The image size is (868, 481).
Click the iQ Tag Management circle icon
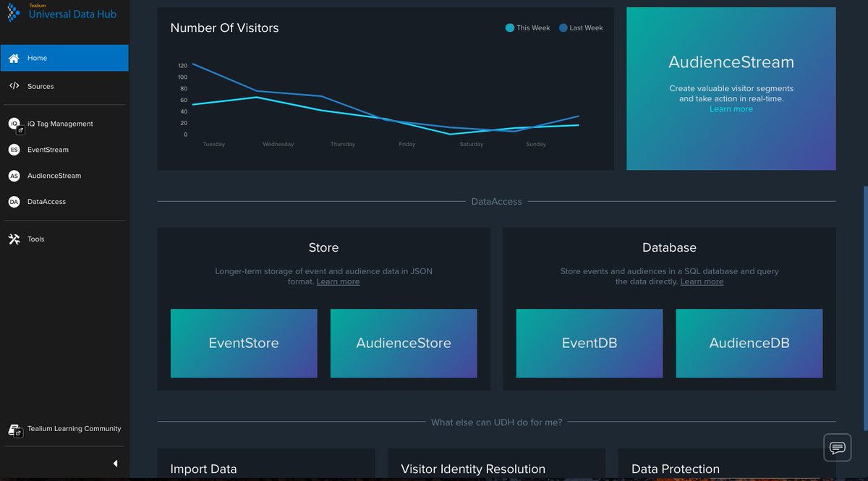[14, 124]
